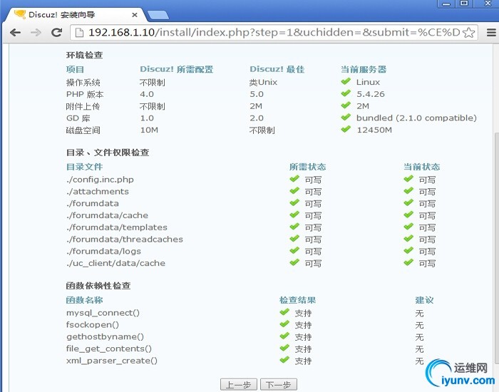The height and width of the screenshot is (392, 499).
Task: Click the check beside file_get_contents() result
Action: [284, 348]
